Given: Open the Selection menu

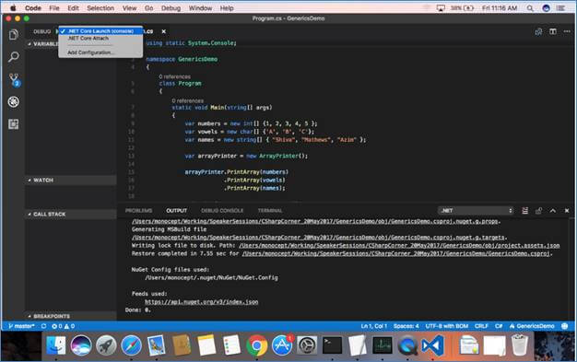Looking at the screenshot, I should pos(100,7).
